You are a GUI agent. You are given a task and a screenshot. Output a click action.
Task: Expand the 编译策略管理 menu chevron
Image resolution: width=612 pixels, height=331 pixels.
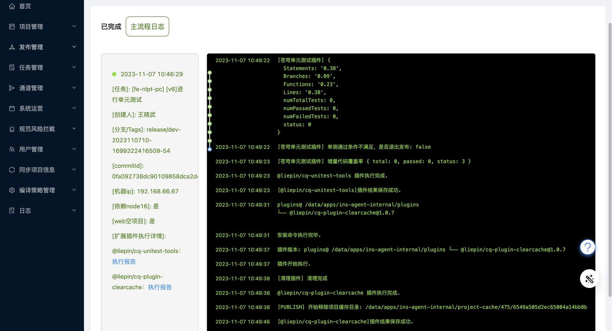pyautogui.click(x=74, y=190)
